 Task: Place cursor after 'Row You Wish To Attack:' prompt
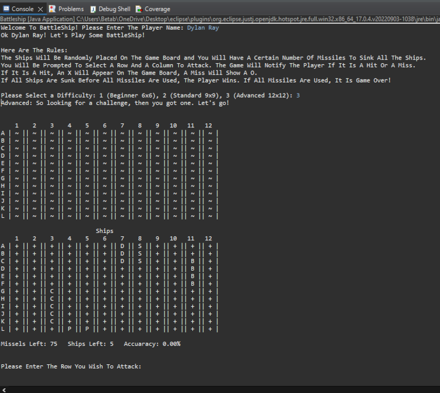(144, 367)
